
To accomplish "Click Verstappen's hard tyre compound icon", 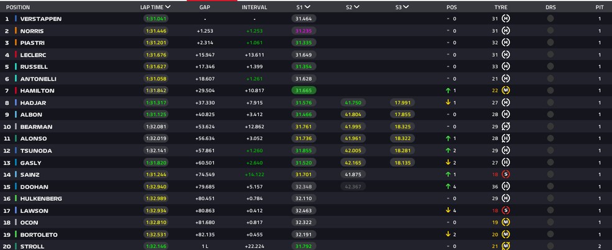I will 506,19.
